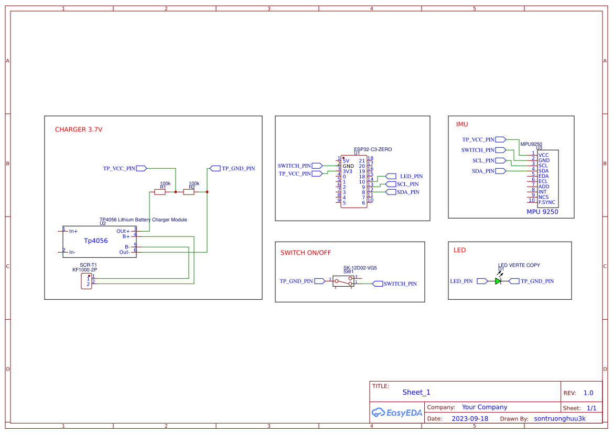Click the date '2023-09-18'
The width and height of the screenshot is (613, 434).
click(470, 419)
